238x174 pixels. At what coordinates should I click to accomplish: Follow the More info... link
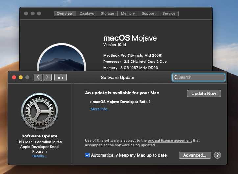coord(100,109)
